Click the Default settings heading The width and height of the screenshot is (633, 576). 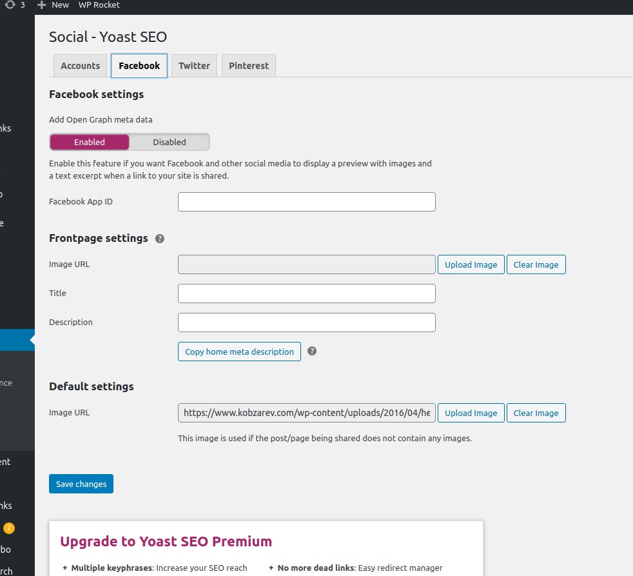[92, 386]
